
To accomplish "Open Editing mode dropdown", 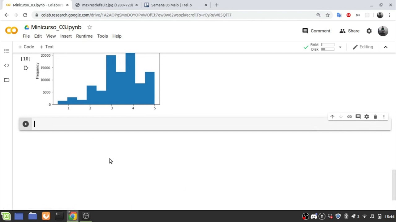I will click(x=363, y=47).
